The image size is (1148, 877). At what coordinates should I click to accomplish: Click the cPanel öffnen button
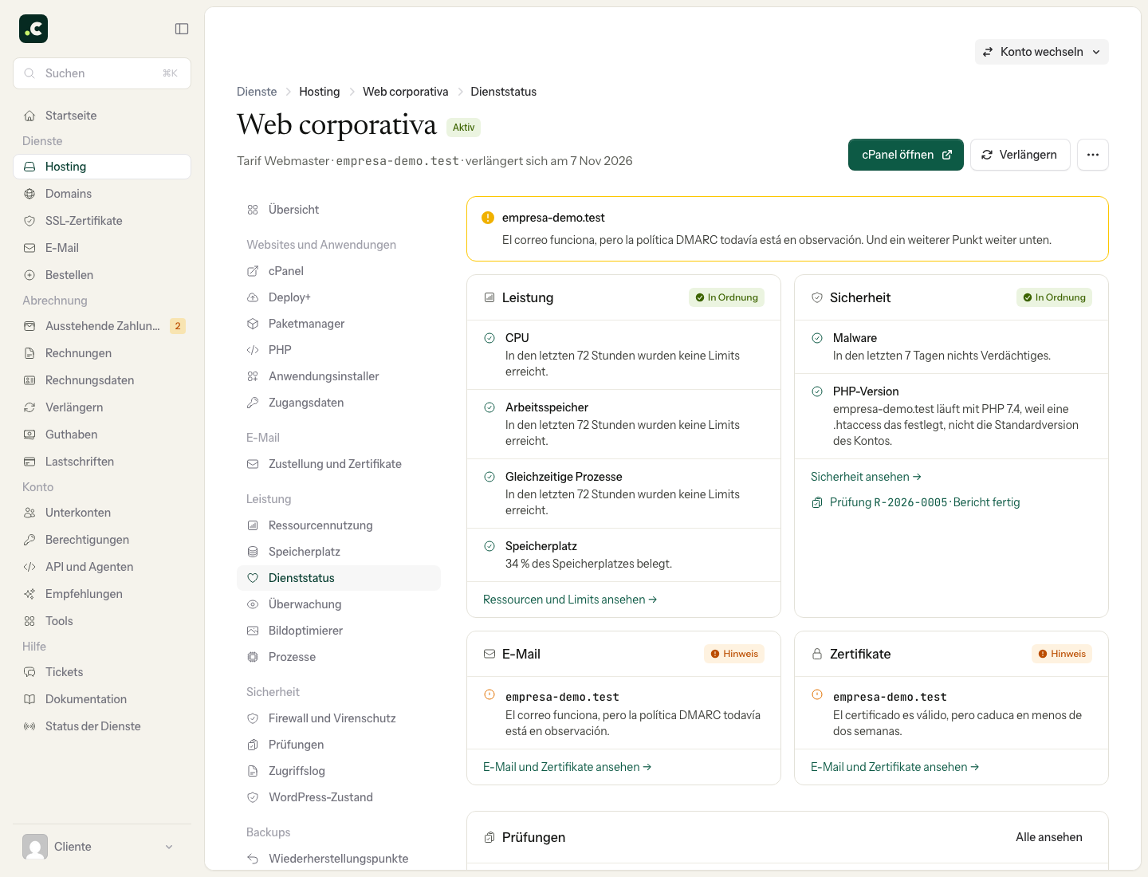click(906, 155)
